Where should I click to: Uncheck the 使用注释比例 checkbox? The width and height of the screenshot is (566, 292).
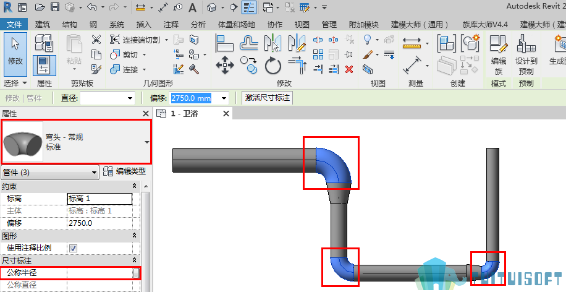coord(74,248)
